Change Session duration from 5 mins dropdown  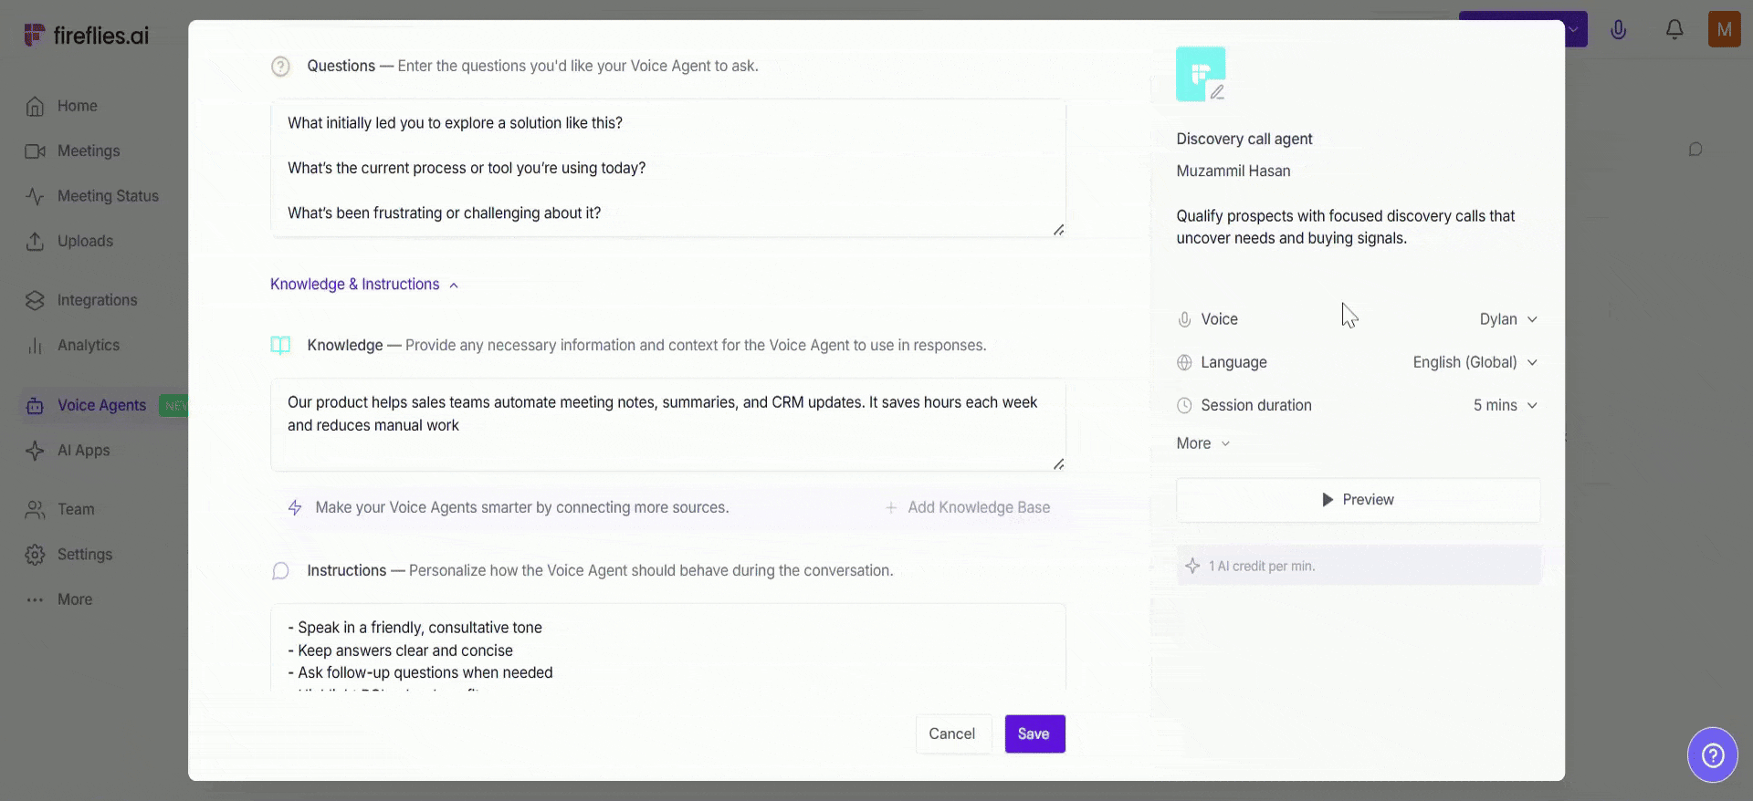point(1503,405)
